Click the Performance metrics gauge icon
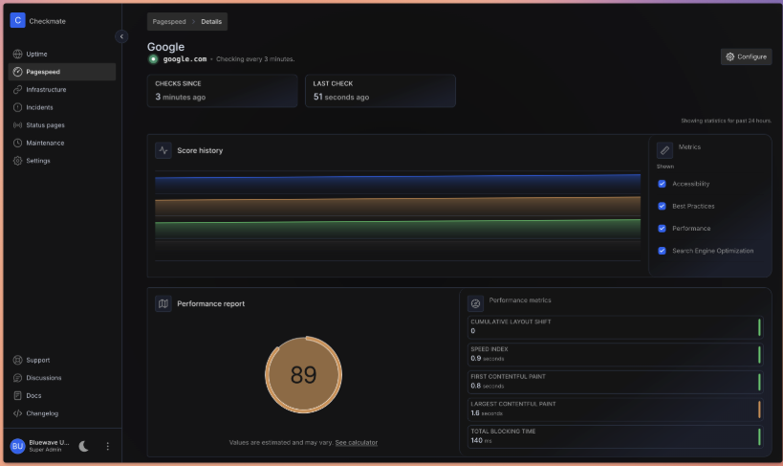The width and height of the screenshot is (783, 466). 475,303
